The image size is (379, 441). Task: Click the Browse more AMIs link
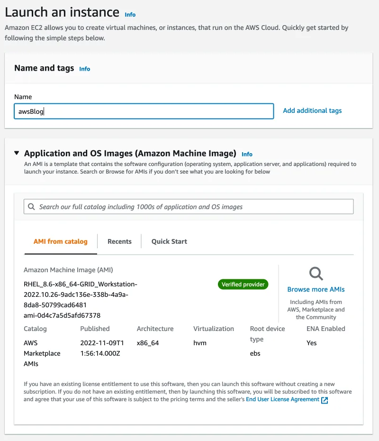[316, 289]
